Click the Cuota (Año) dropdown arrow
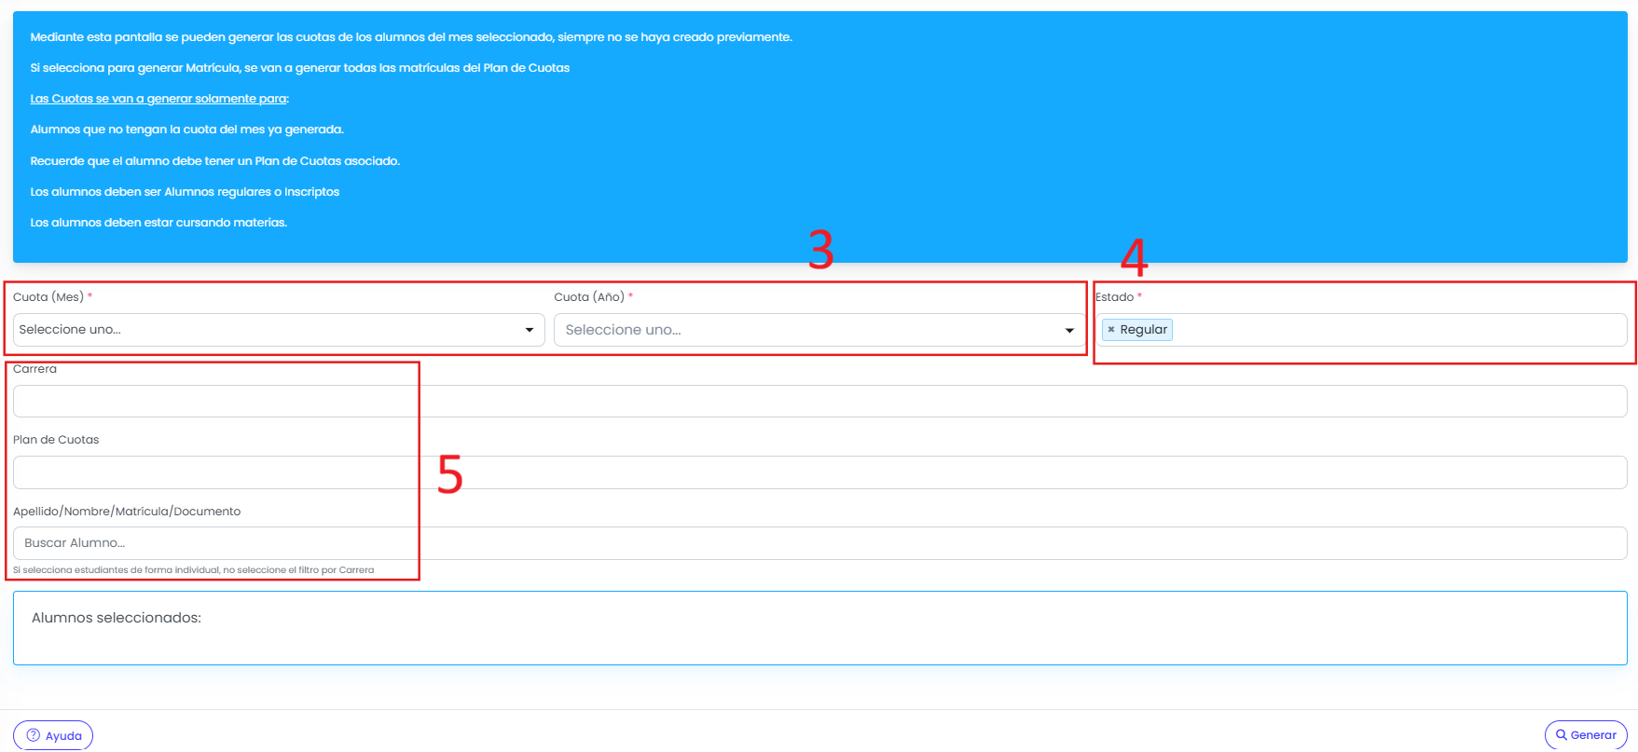Image resolution: width=1638 pixels, height=752 pixels. 1070,330
